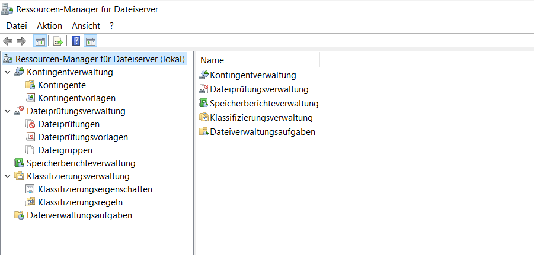The image size is (534, 255).
Task: Open Speicherberichteverwaltung in the right list
Action: (264, 104)
